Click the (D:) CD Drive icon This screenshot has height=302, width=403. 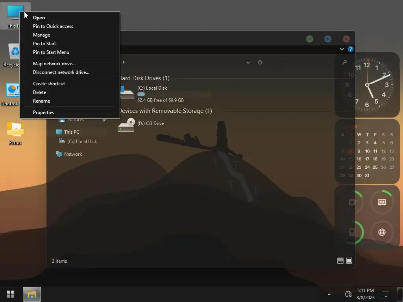click(126, 125)
